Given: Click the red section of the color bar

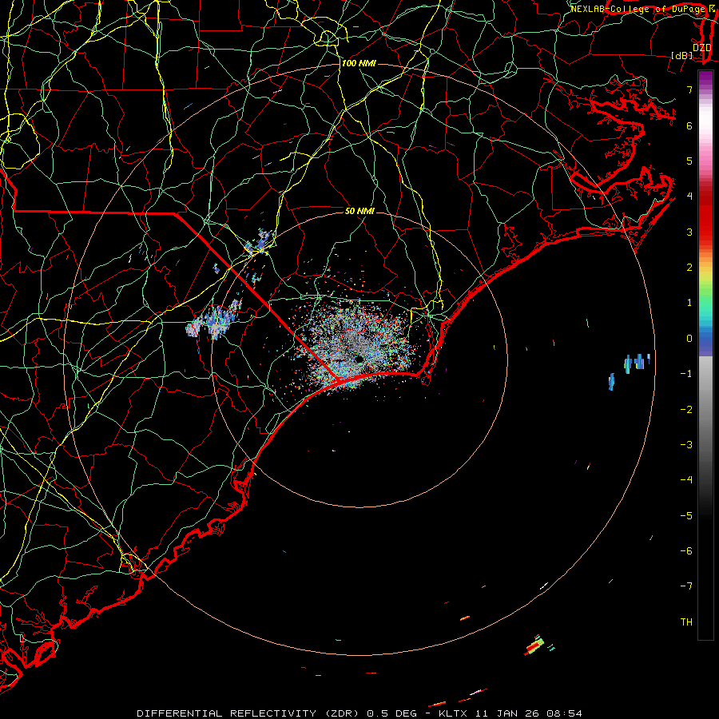Looking at the screenshot, I should click(x=705, y=216).
